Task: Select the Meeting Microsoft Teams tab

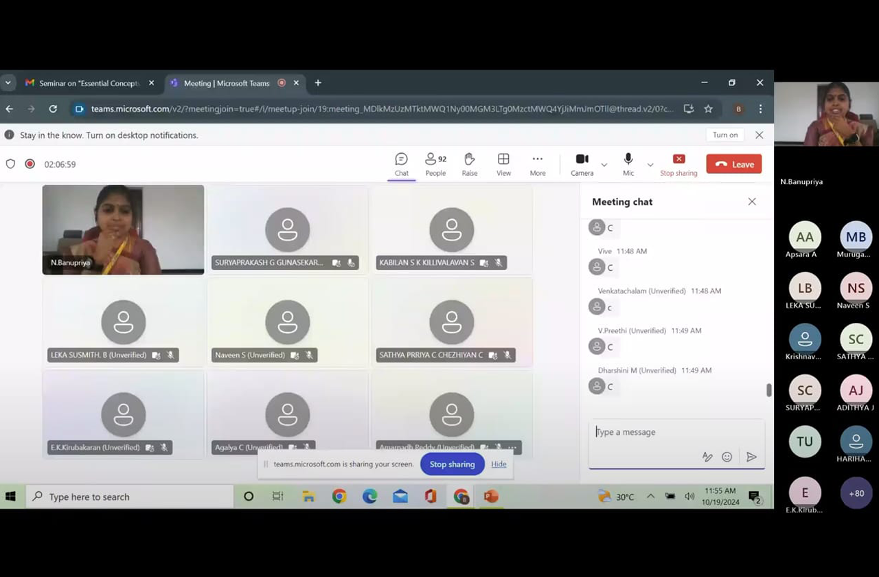Action: (x=227, y=83)
